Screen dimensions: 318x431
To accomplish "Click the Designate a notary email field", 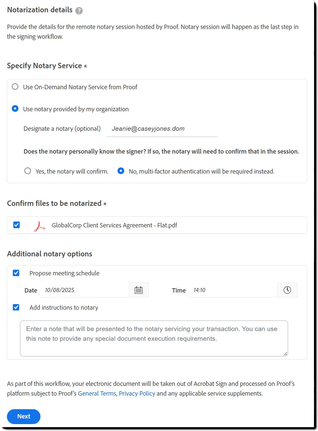I will (162, 129).
